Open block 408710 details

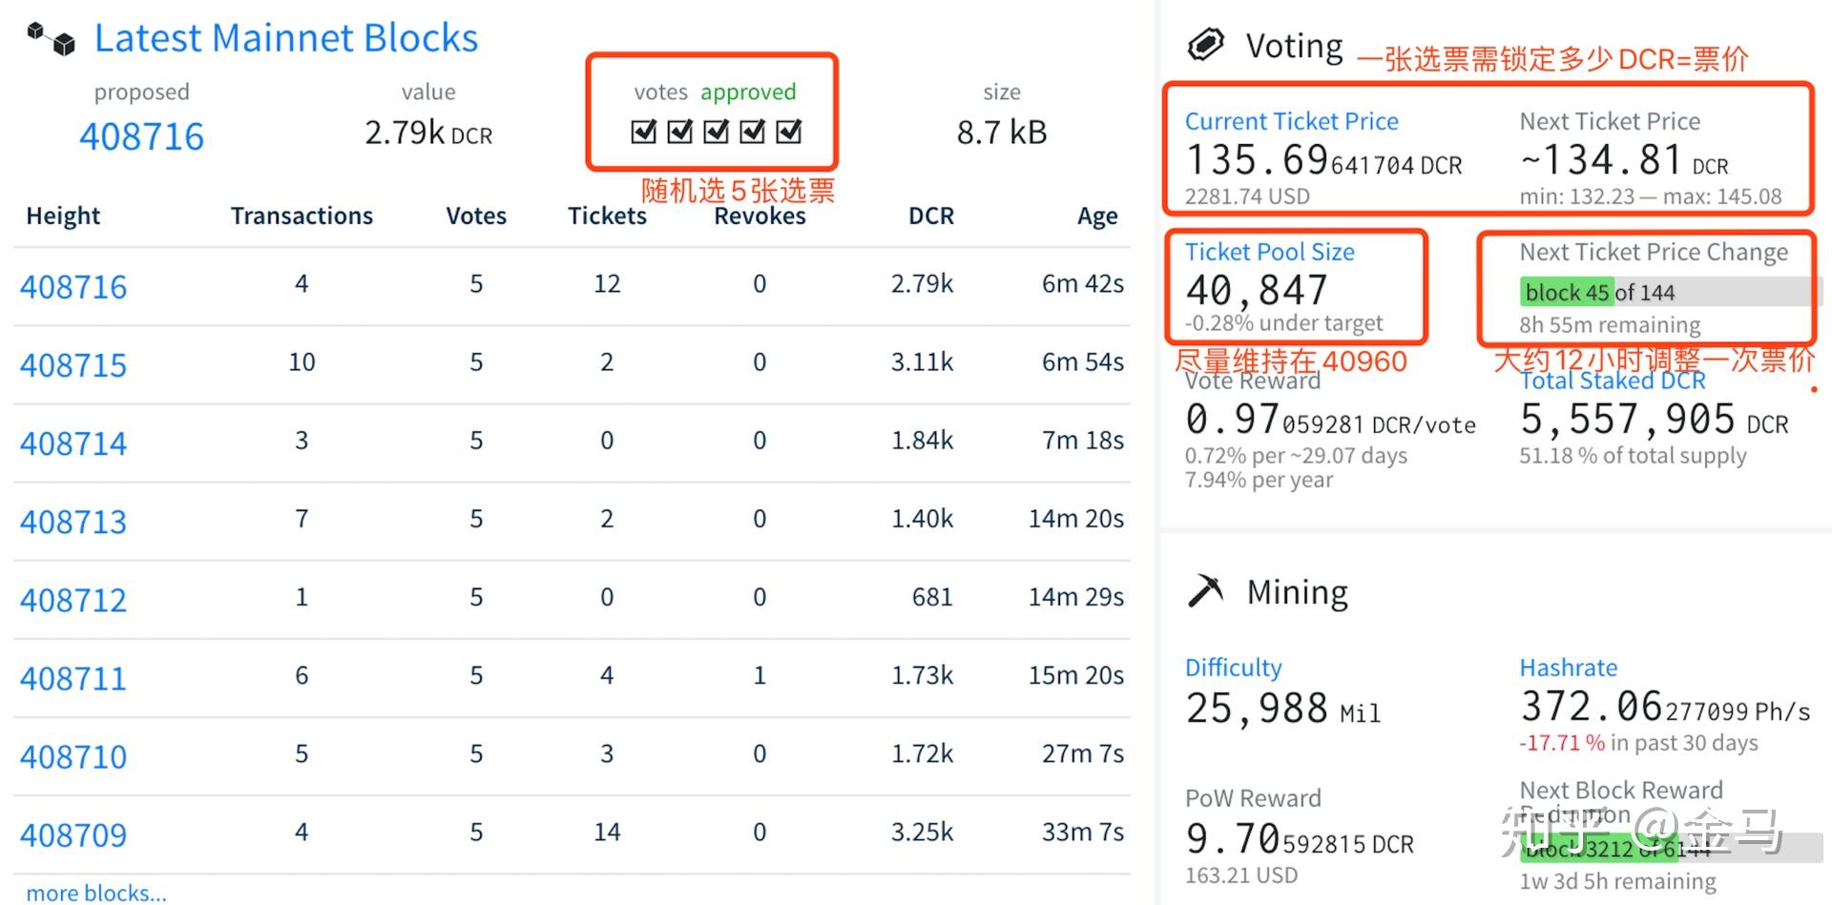pyautogui.click(x=73, y=755)
